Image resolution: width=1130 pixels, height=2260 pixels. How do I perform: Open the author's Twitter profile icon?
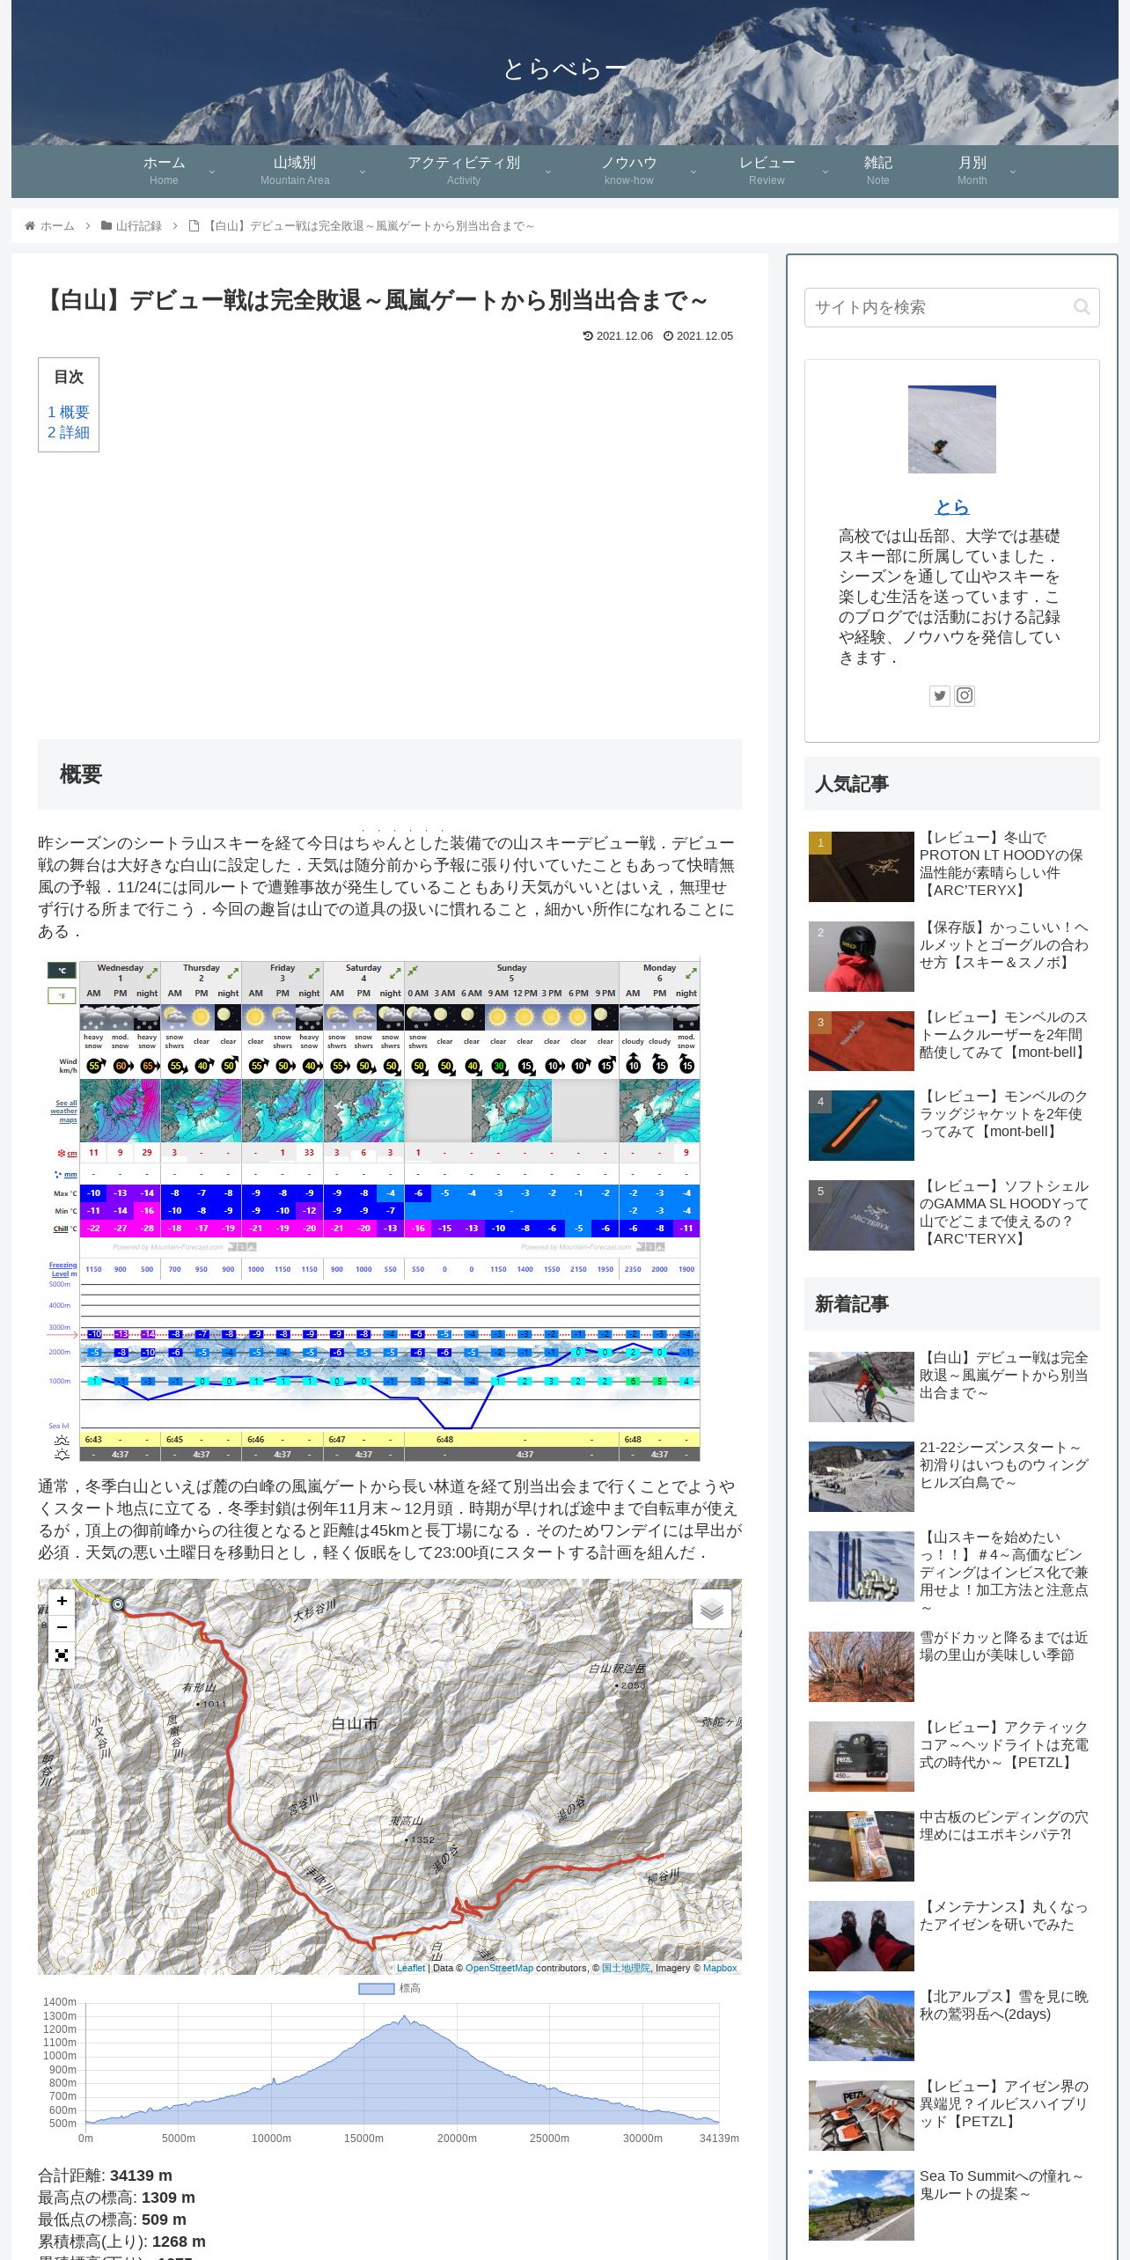[x=940, y=696]
